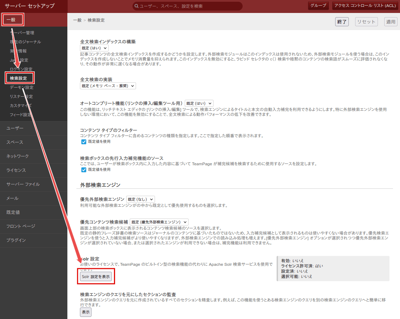The image size is (400, 319).
Task: Click the Solr 設定を表示 button
Action: coord(96,277)
